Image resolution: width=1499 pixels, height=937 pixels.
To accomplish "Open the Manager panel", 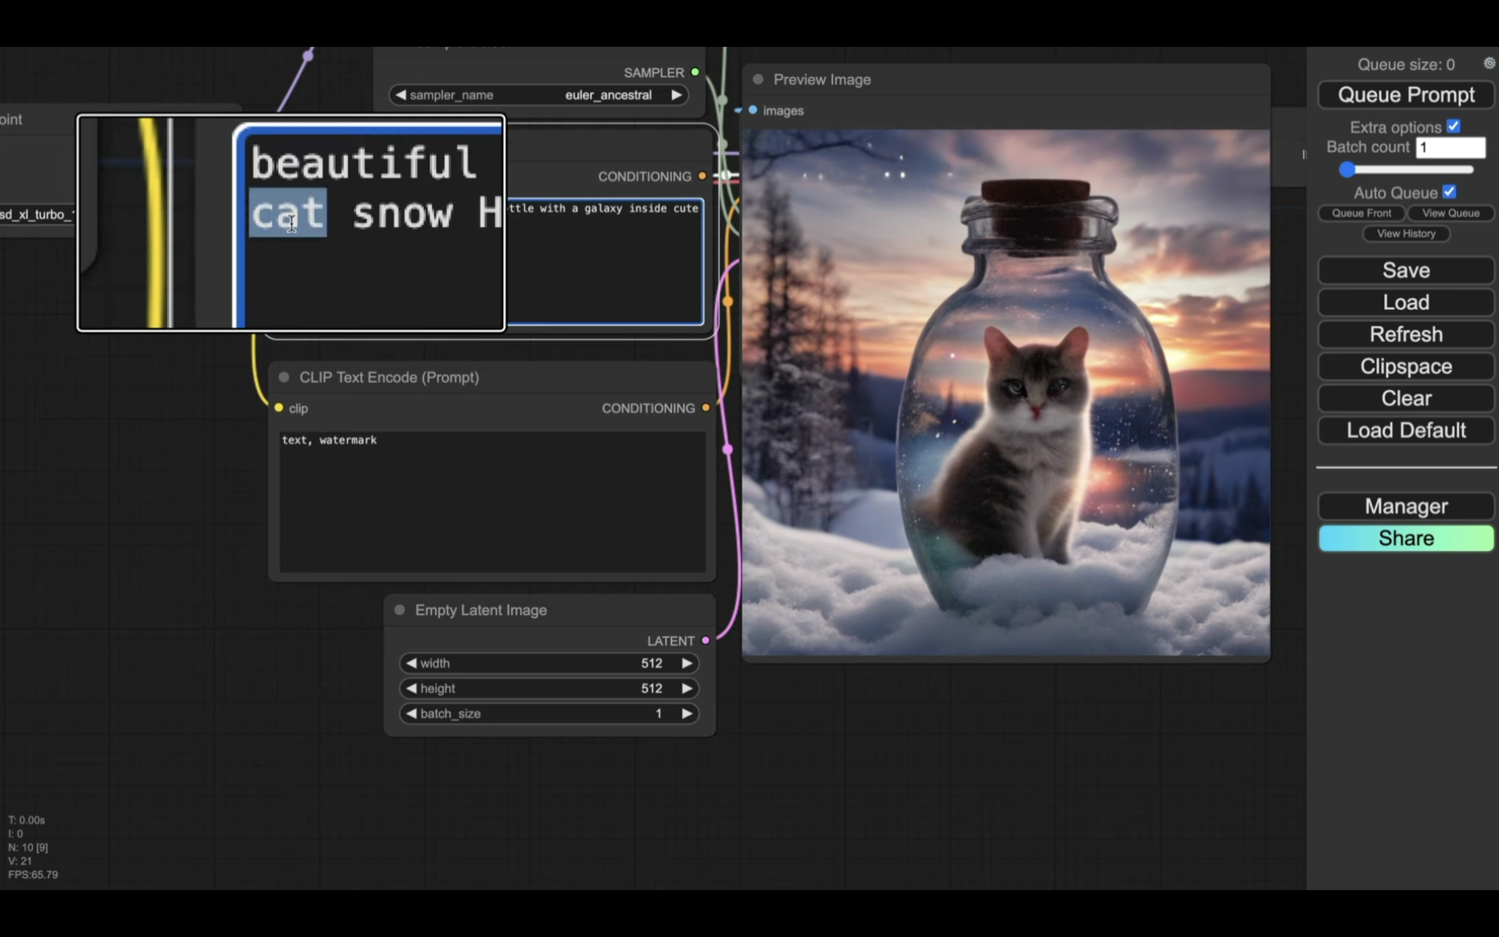I will pyautogui.click(x=1406, y=507).
